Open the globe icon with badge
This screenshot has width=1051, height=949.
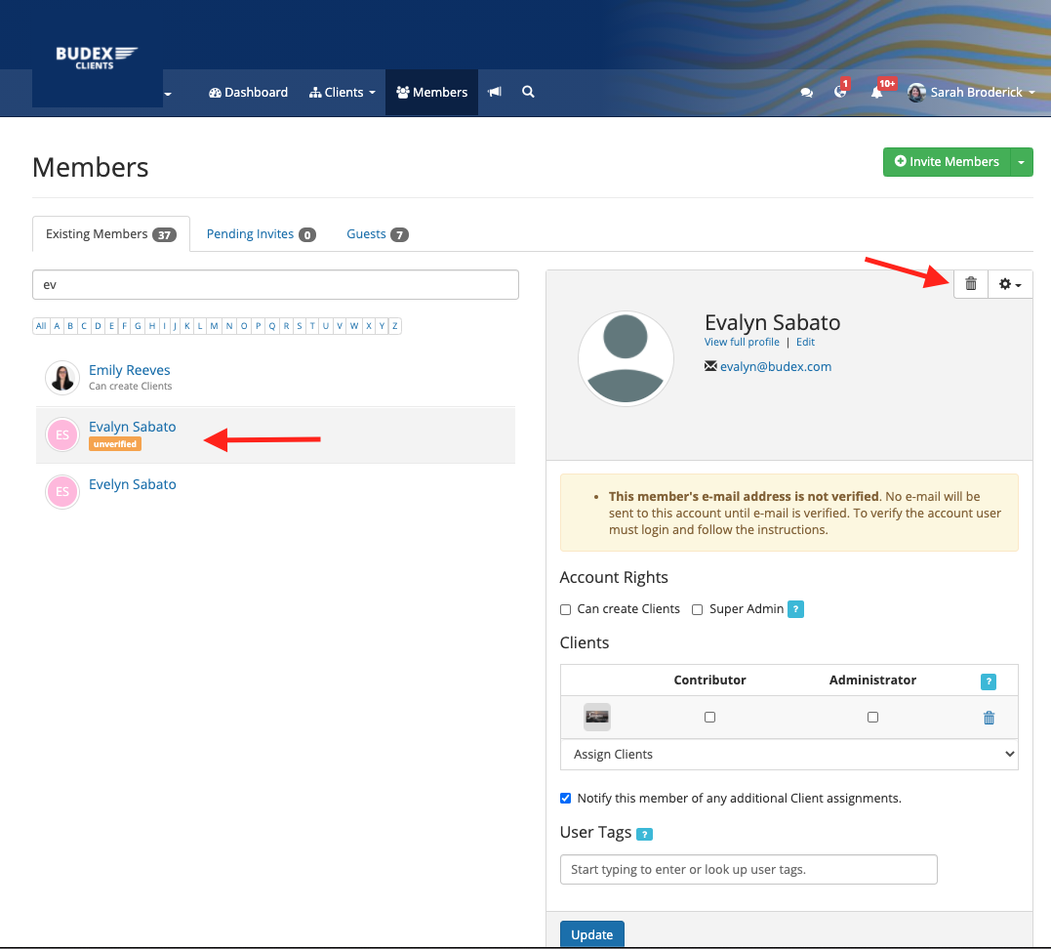[840, 92]
